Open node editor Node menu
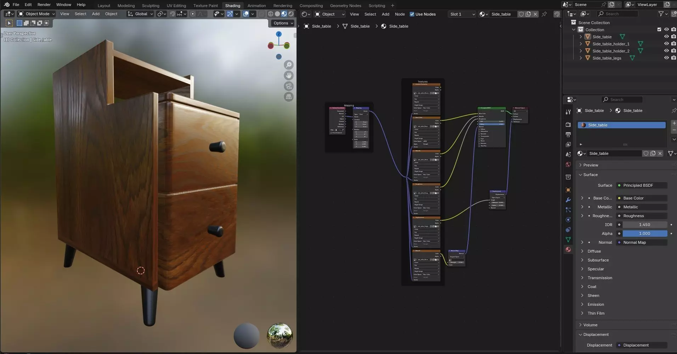This screenshot has width=677, height=354. [x=400, y=14]
